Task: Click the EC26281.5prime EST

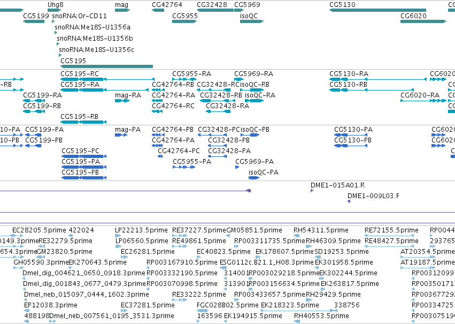Action: (124, 257)
